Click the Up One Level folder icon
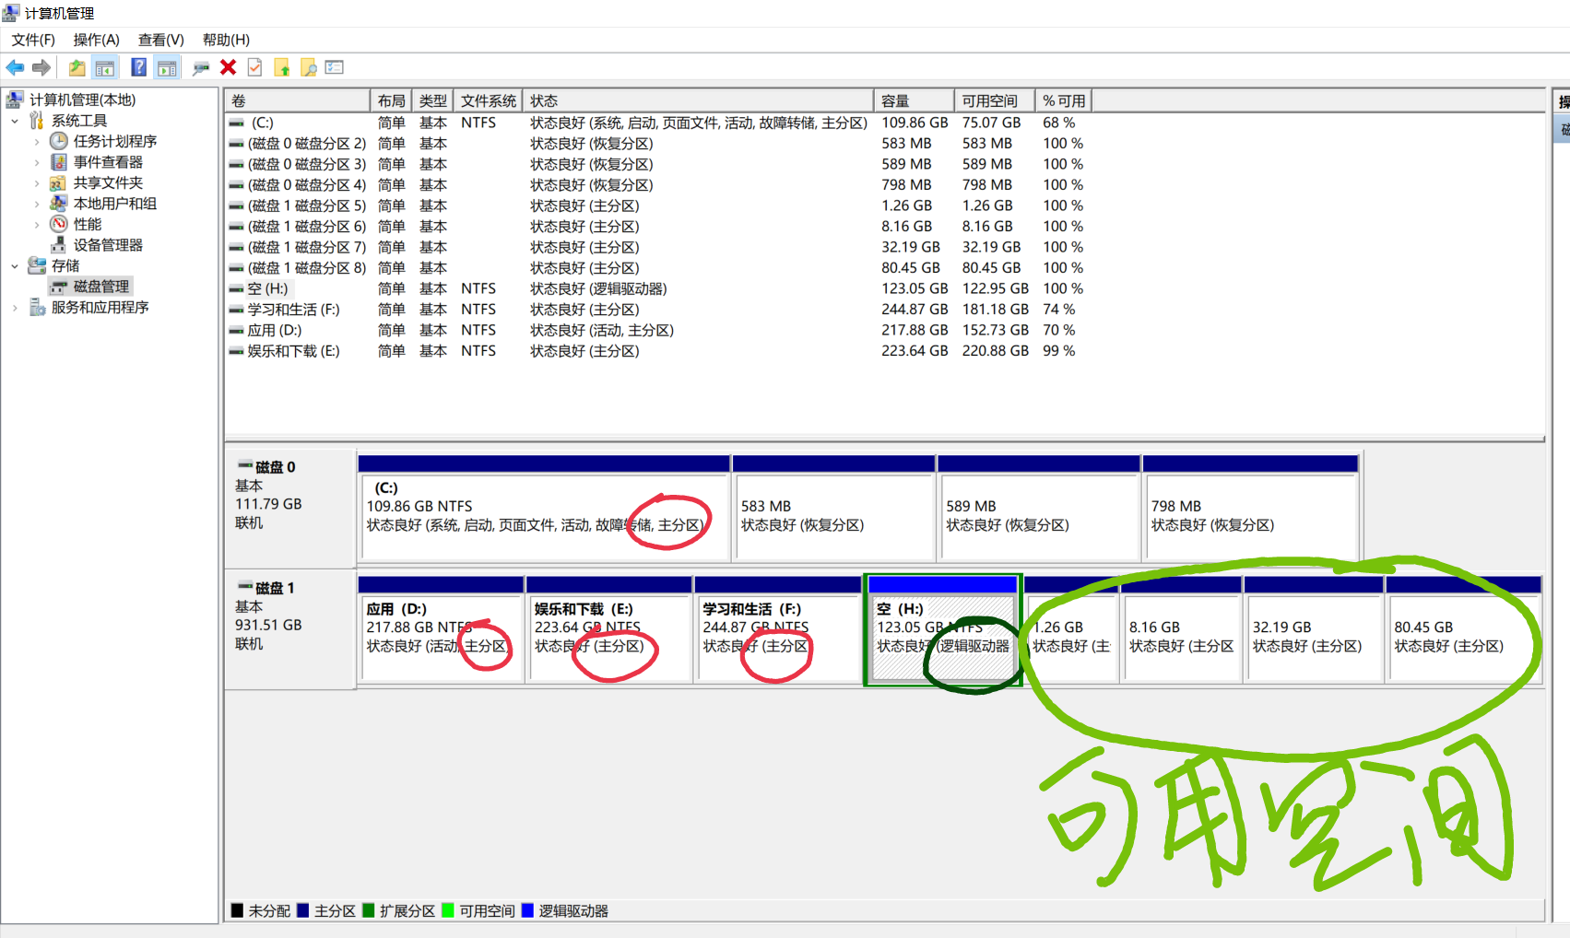 [77, 67]
